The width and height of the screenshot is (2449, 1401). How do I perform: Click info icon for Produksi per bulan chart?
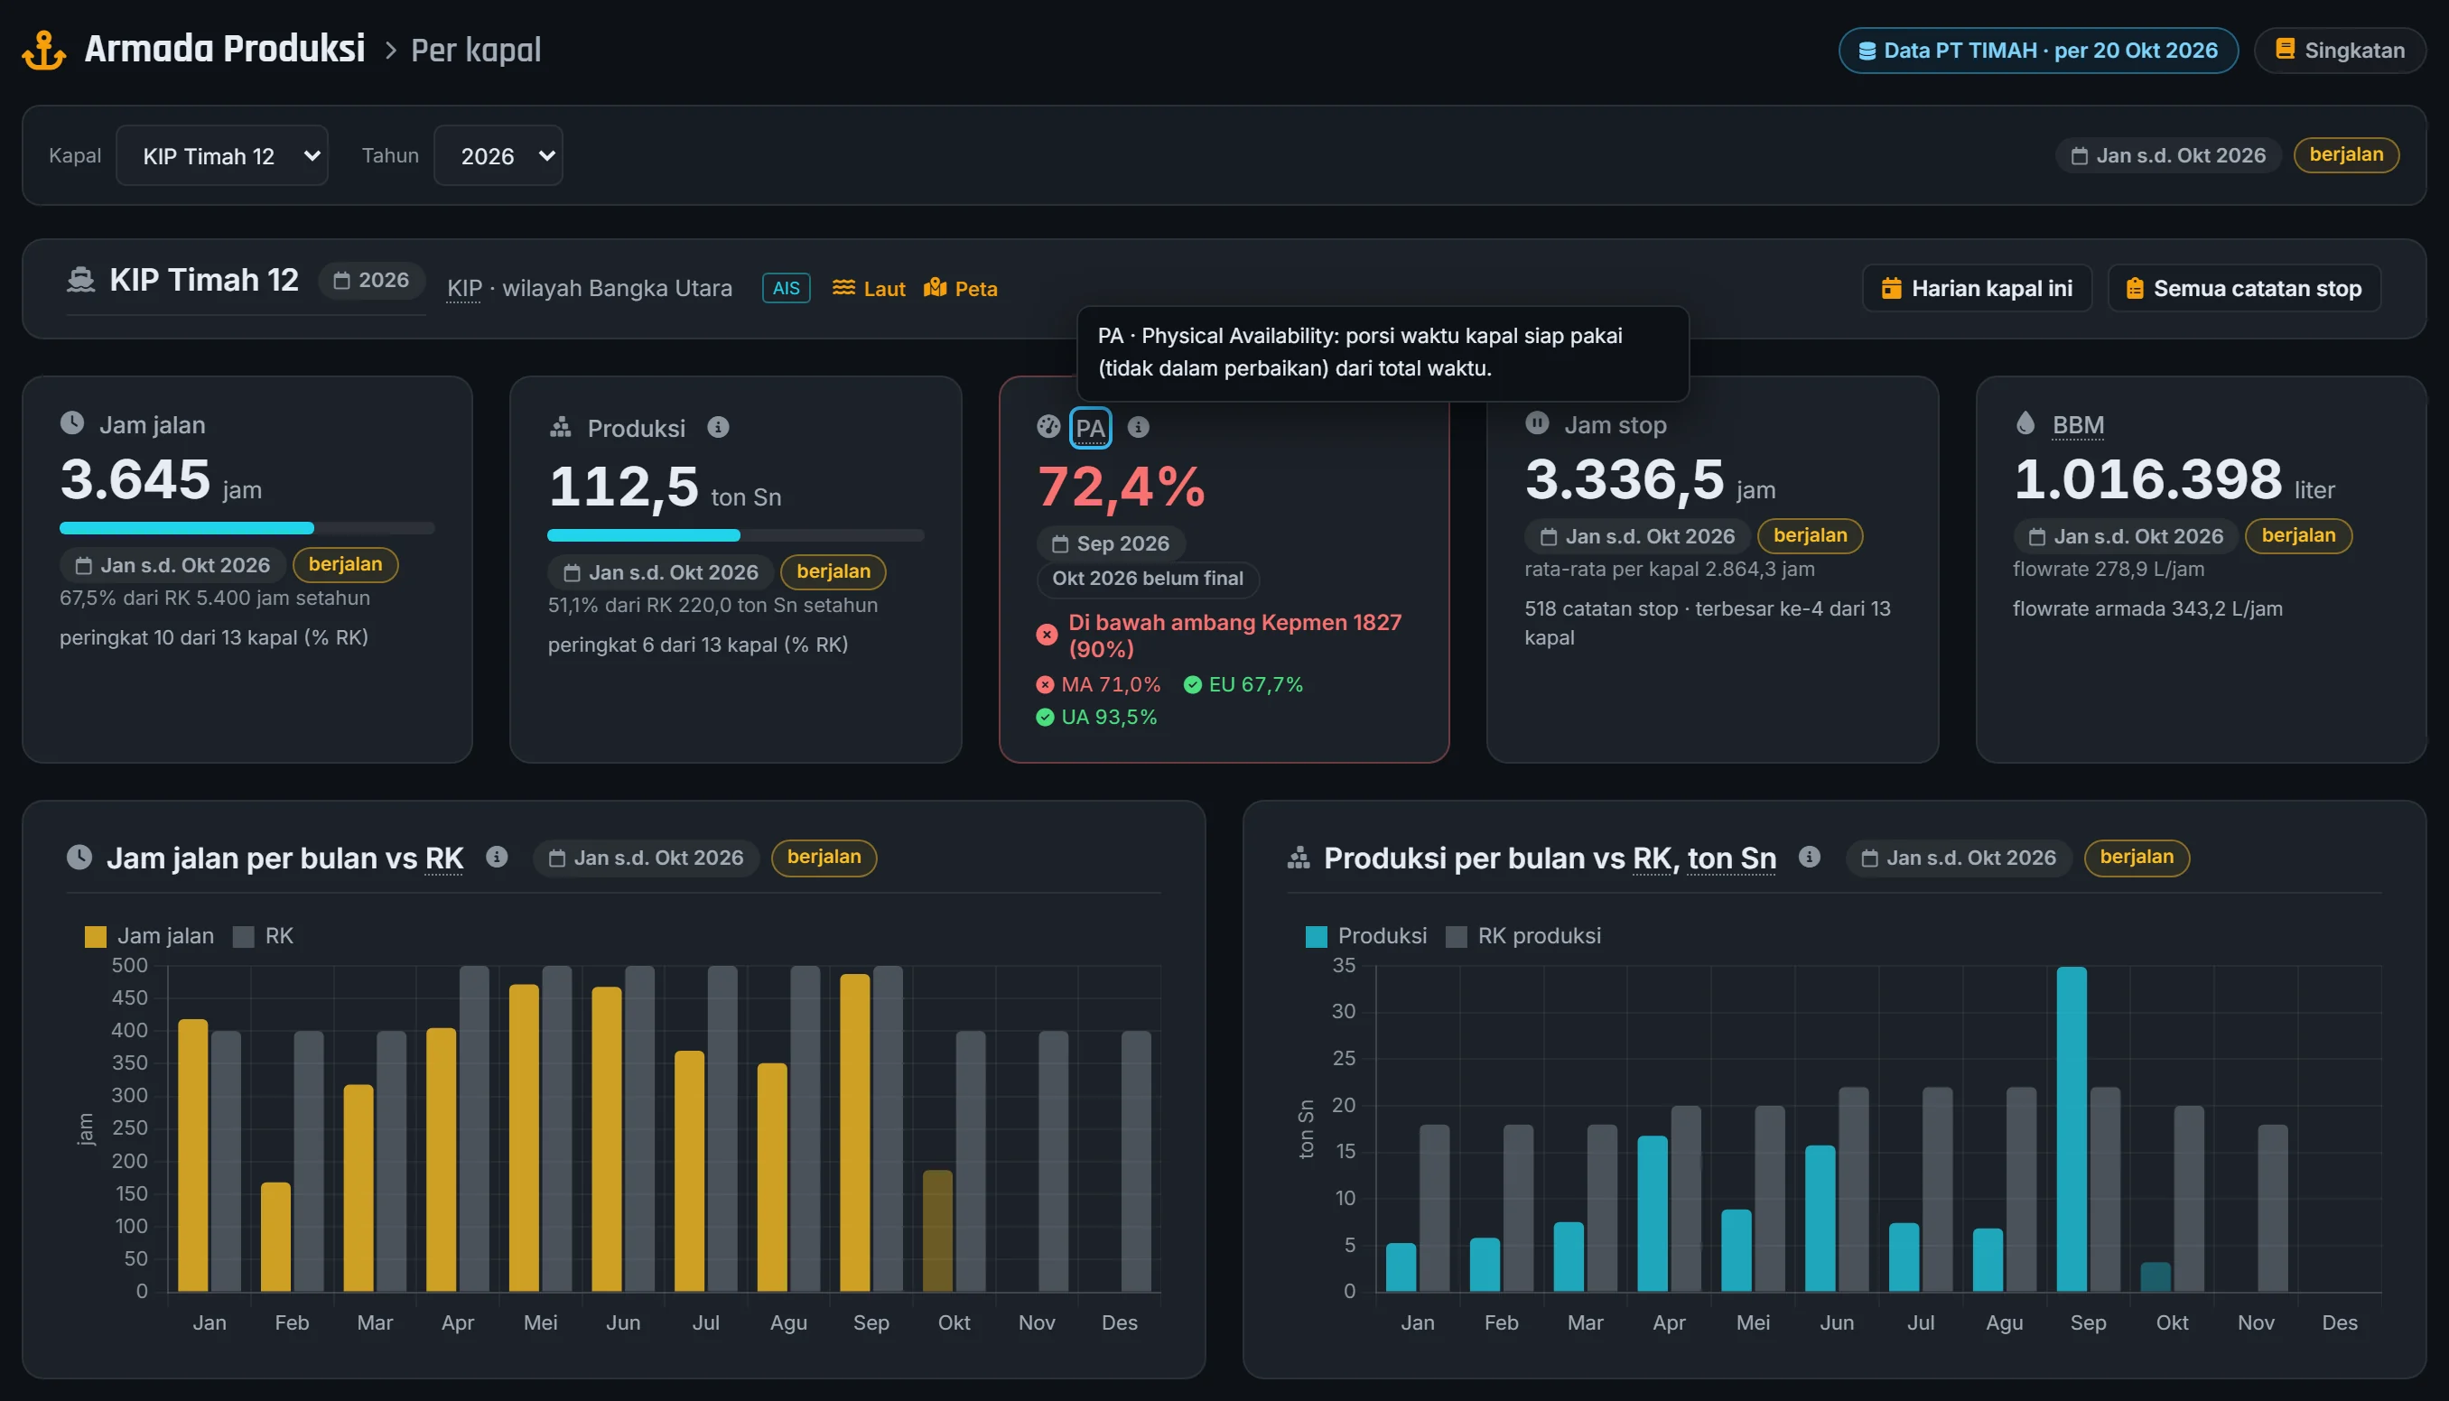click(1809, 857)
